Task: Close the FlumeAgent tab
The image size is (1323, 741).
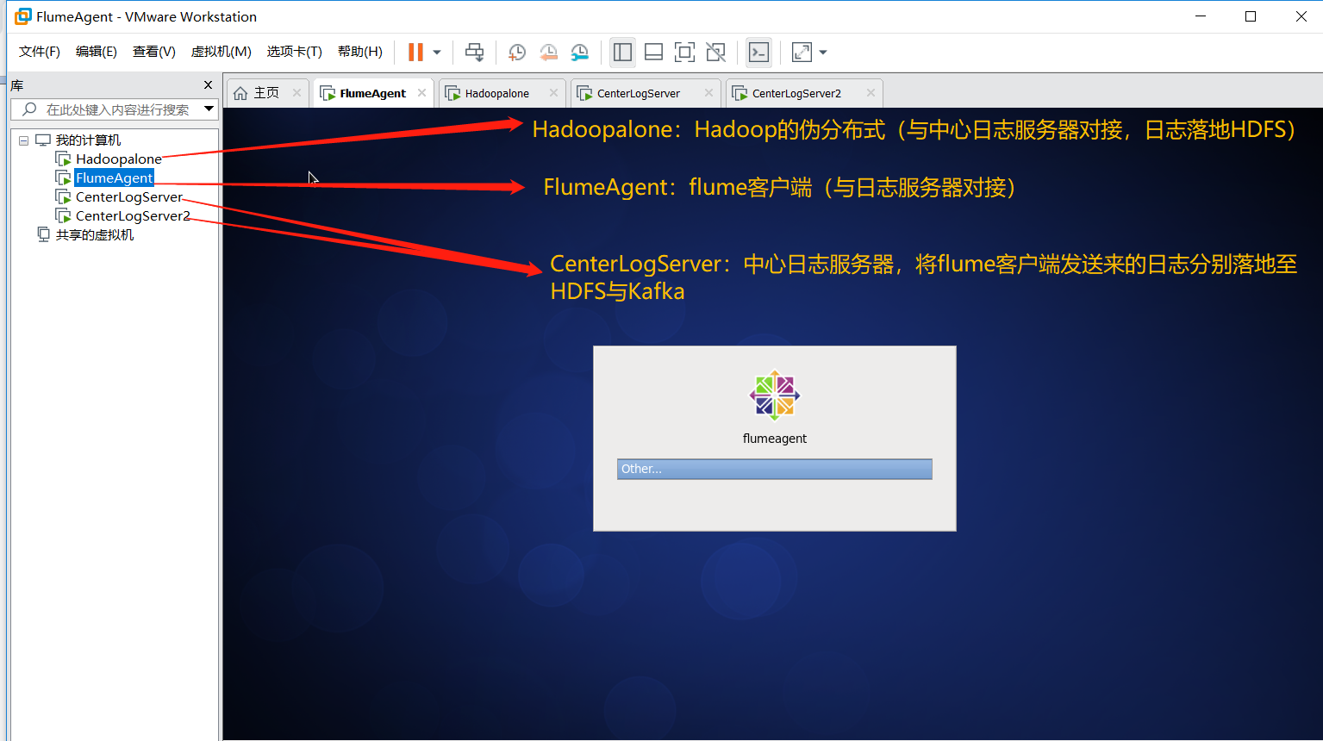Action: (421, 93)
